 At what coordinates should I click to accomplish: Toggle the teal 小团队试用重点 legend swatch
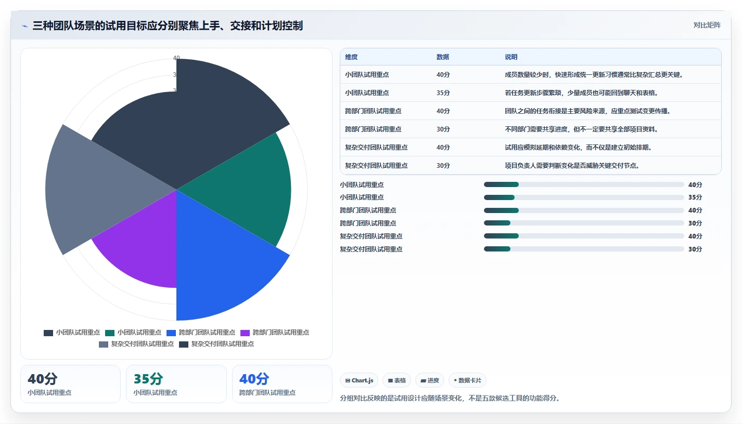pyautogui.click(x=110, y=333)
